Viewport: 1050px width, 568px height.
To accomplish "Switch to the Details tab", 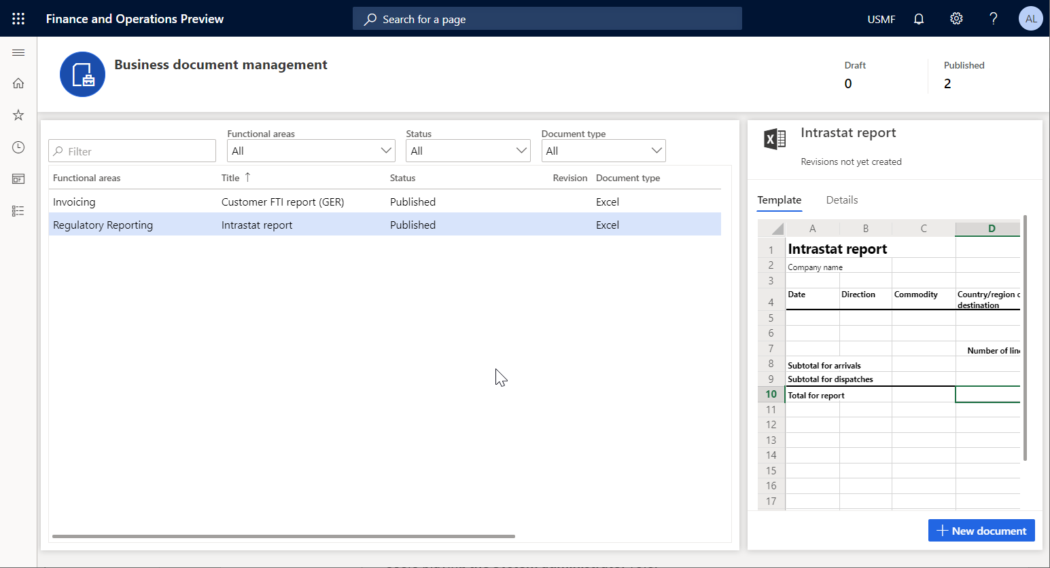I will [842, 200].
